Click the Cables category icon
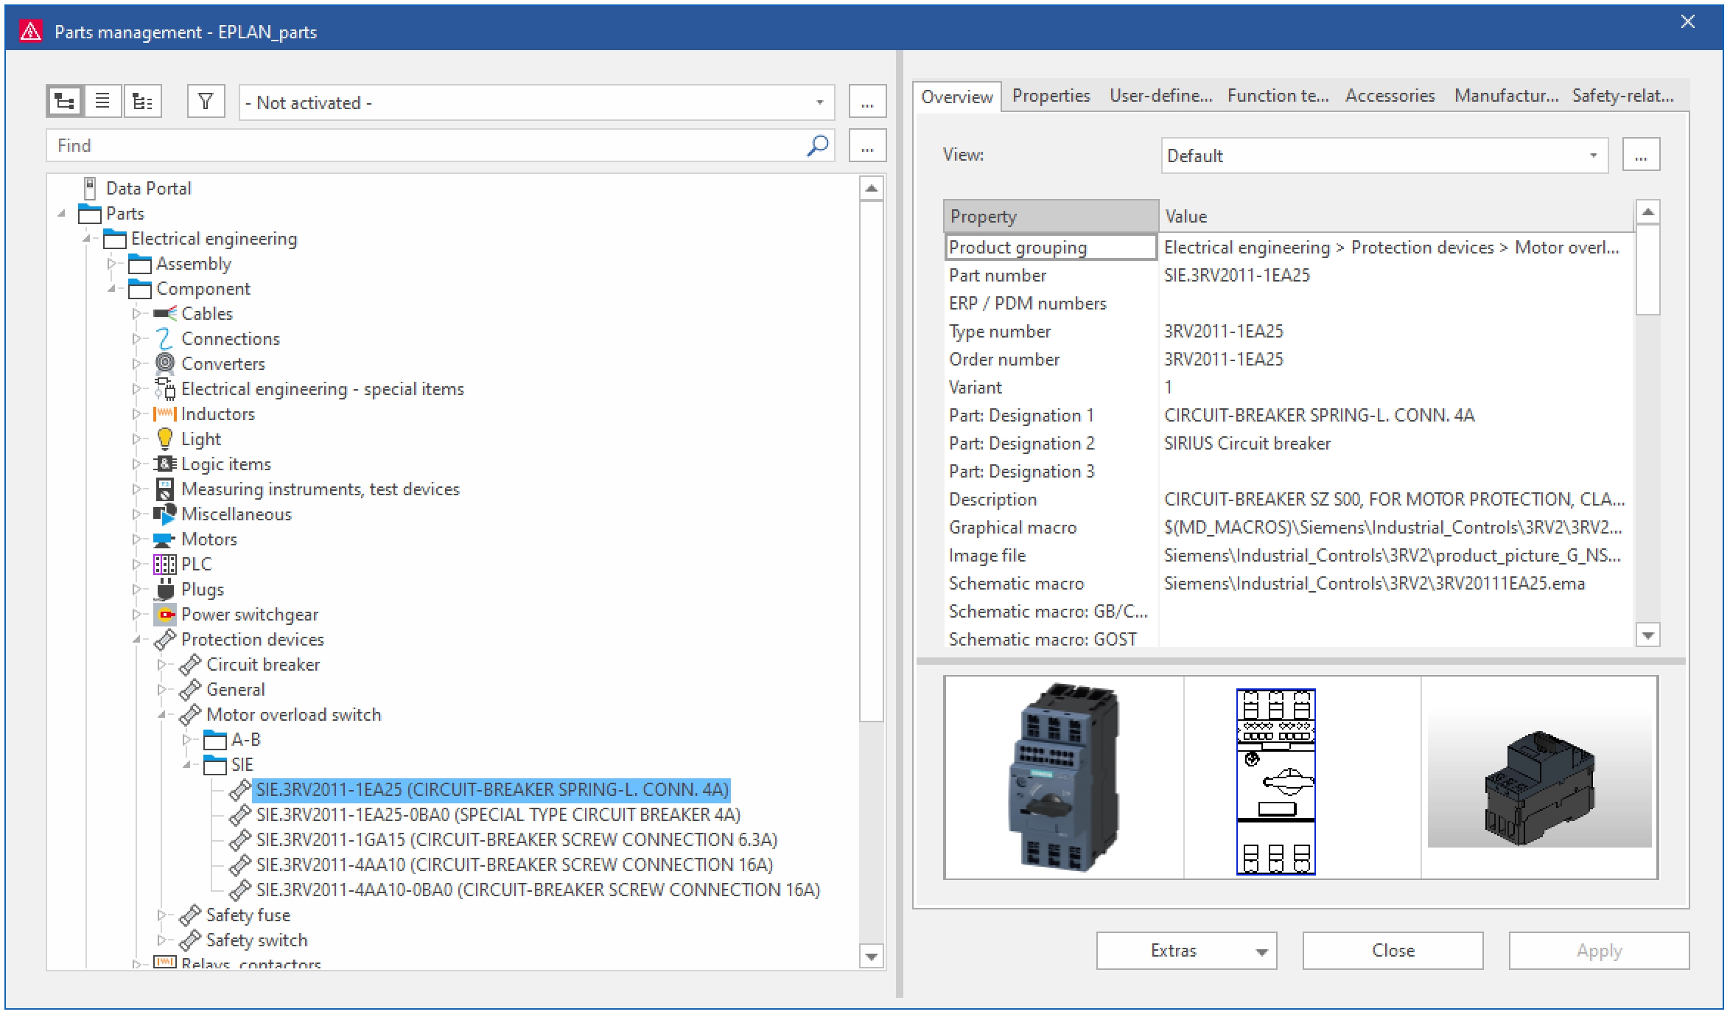The height and width of the screenshot is (1020, 1730). click(165, 314)
